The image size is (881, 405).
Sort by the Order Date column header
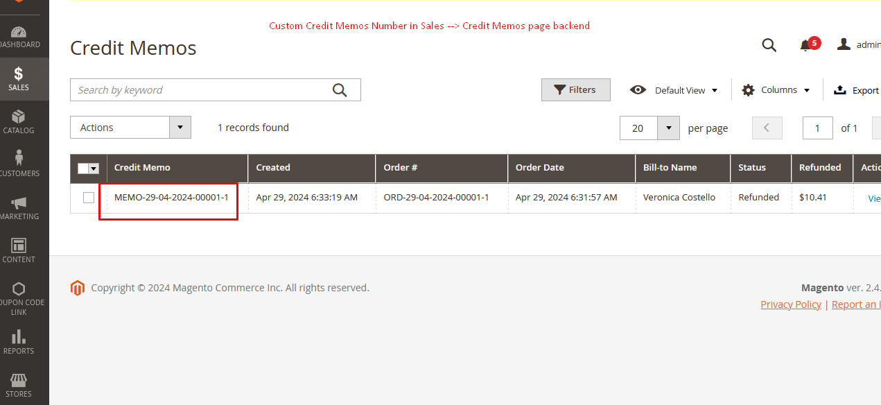point(540,168)
